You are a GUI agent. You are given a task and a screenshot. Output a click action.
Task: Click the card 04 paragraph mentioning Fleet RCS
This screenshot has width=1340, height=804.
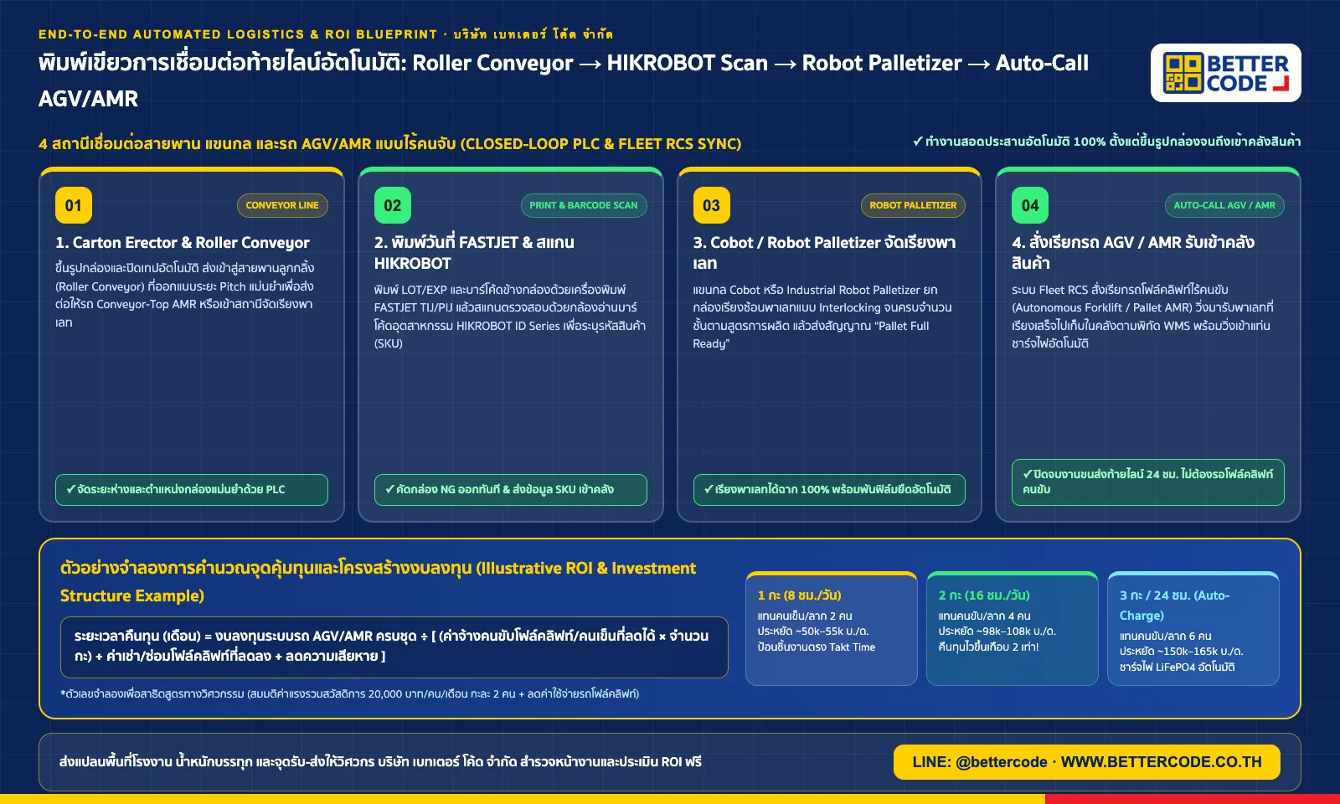click(x=1142, y=317)
